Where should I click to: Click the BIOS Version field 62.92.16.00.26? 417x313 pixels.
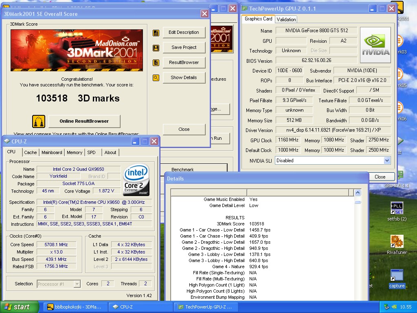(x=316, y=60)
